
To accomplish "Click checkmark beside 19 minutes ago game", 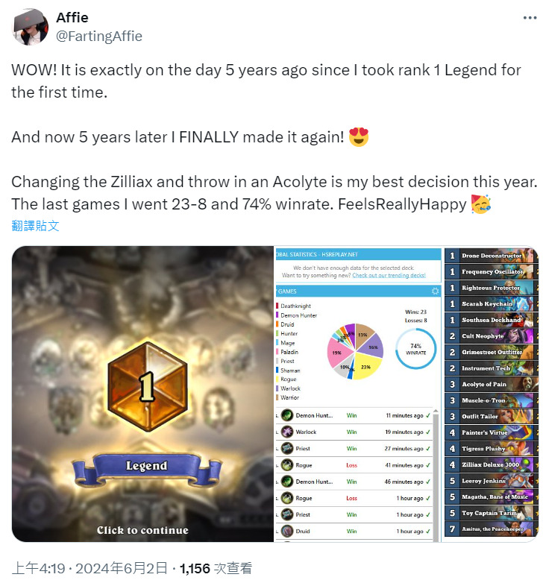I will pyautogui.click(x=427, y=432).
